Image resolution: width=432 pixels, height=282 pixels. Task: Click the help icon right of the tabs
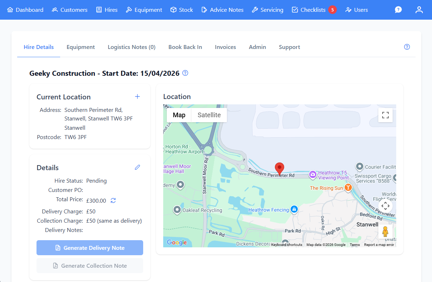click(407, 47)
